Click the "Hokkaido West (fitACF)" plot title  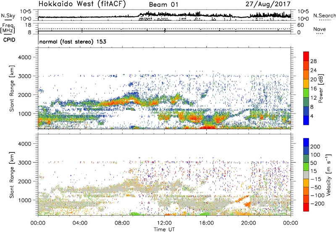click(x=82, y=4)
